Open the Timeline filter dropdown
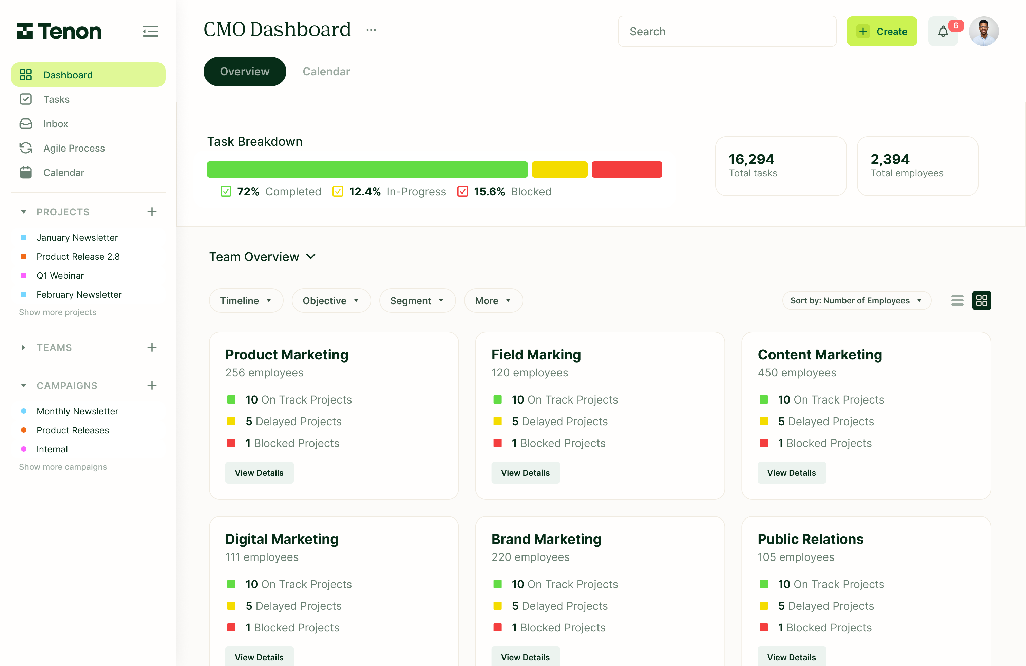The image size is (1026, 666). pyautogui.click(x=246, y=301)
